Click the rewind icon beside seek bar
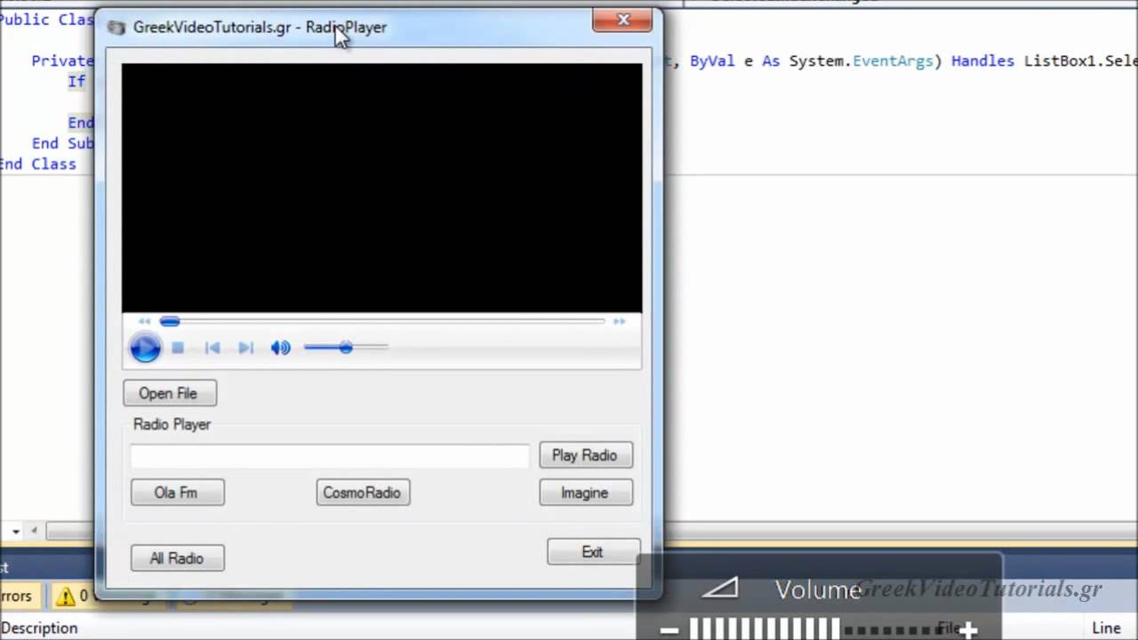The height and width of the screenshot is (640, 1138). pos(145,321)
